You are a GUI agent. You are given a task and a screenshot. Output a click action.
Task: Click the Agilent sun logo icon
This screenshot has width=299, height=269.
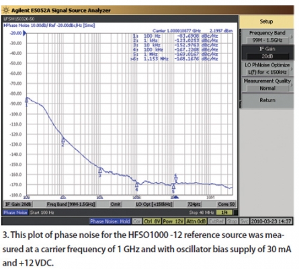click(6, 10)
